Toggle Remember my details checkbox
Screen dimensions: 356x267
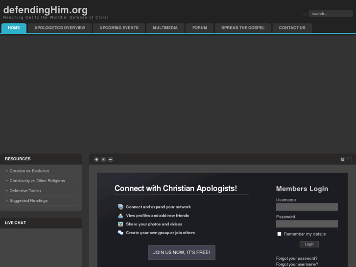click(x=279, y=234)
